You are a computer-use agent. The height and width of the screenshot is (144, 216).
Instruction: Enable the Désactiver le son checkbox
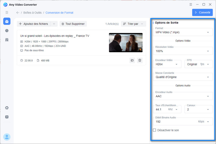tap(154, 130)
